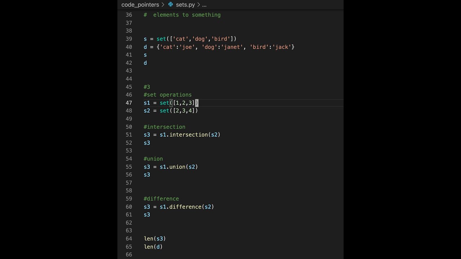Screen dimensions: 461x259
Task: Click line number 39 in gutter
Action: [x=129, y=39]
